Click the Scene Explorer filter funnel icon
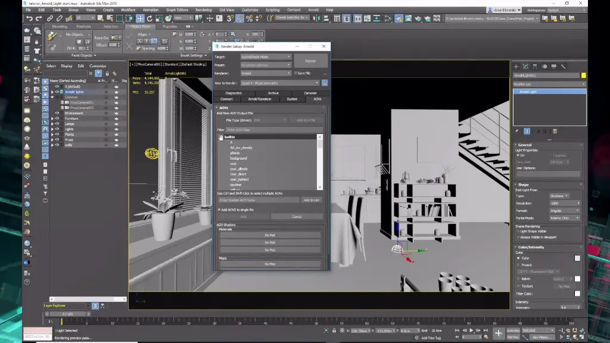 tap(99, 73)
